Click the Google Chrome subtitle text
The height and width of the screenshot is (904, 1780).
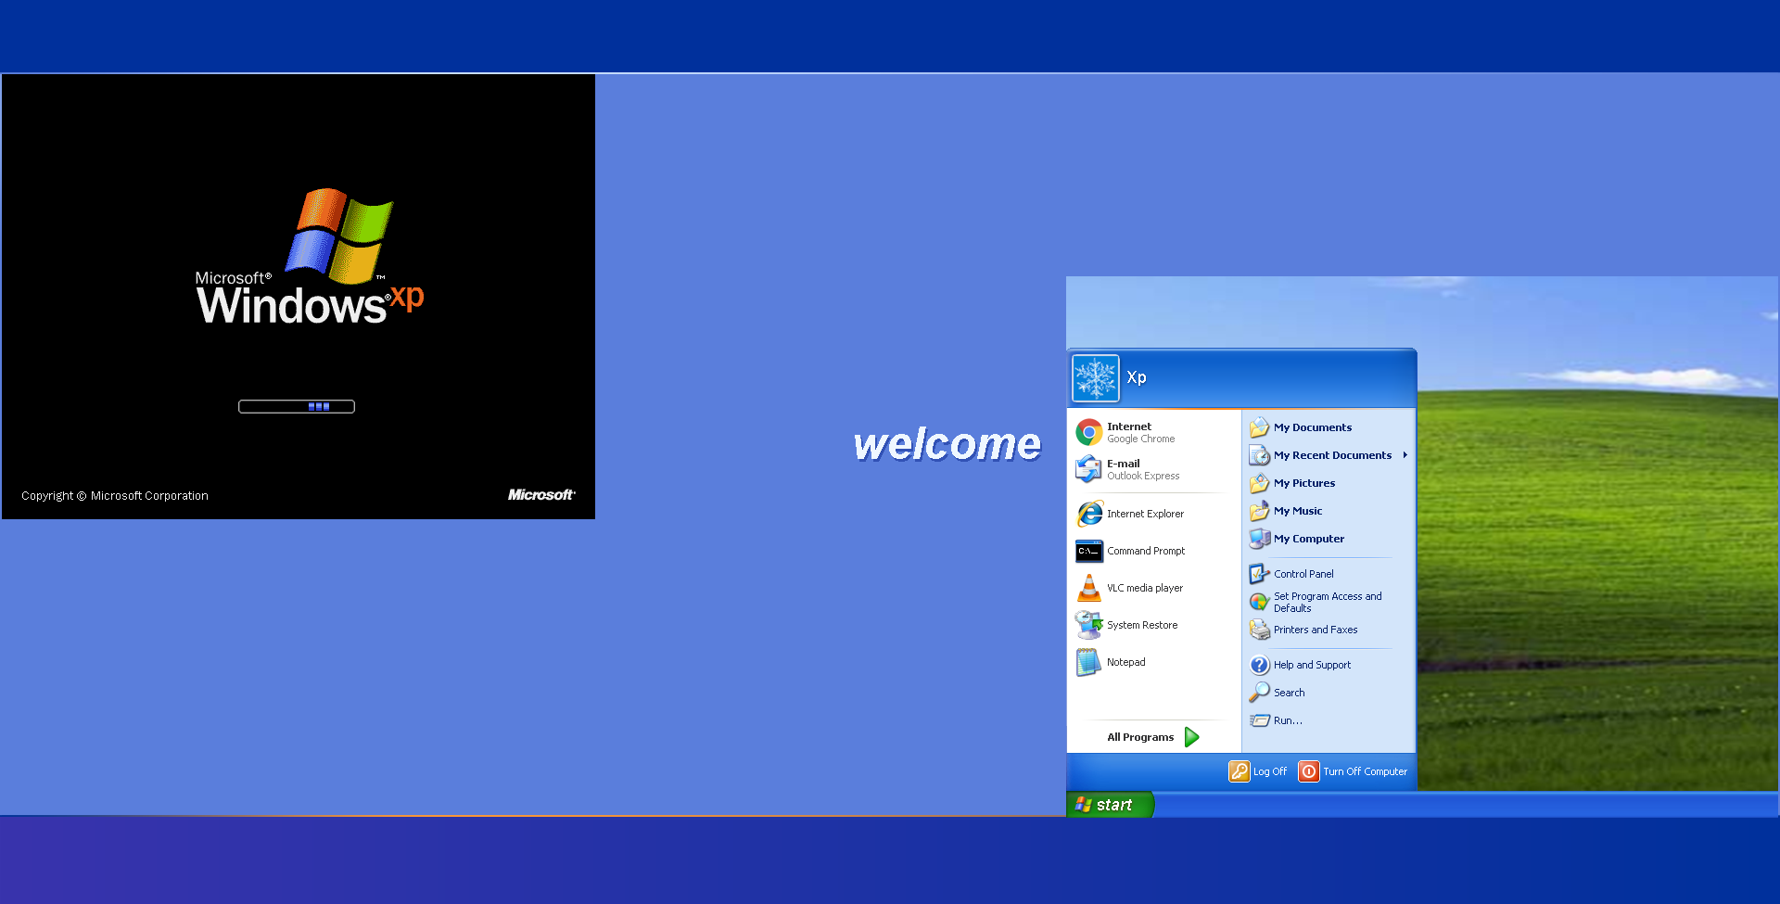pos(1140,439)
